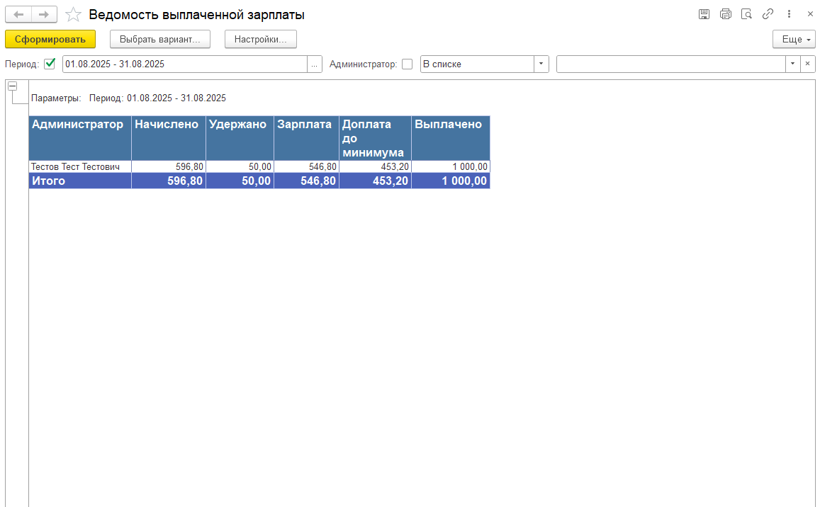Click the forward navigation arrow
The image size is (820, 507).
pyautogui.click(x=44, y=14)
